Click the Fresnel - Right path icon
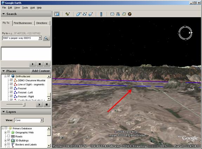202x149 pixels. pyautogui.click(x=15, y=96)
